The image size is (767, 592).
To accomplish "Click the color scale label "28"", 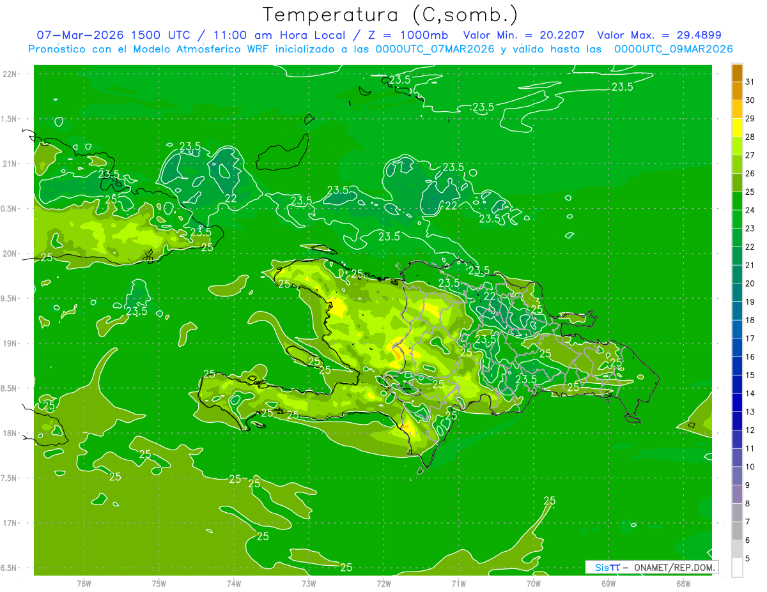I will 750,137.
